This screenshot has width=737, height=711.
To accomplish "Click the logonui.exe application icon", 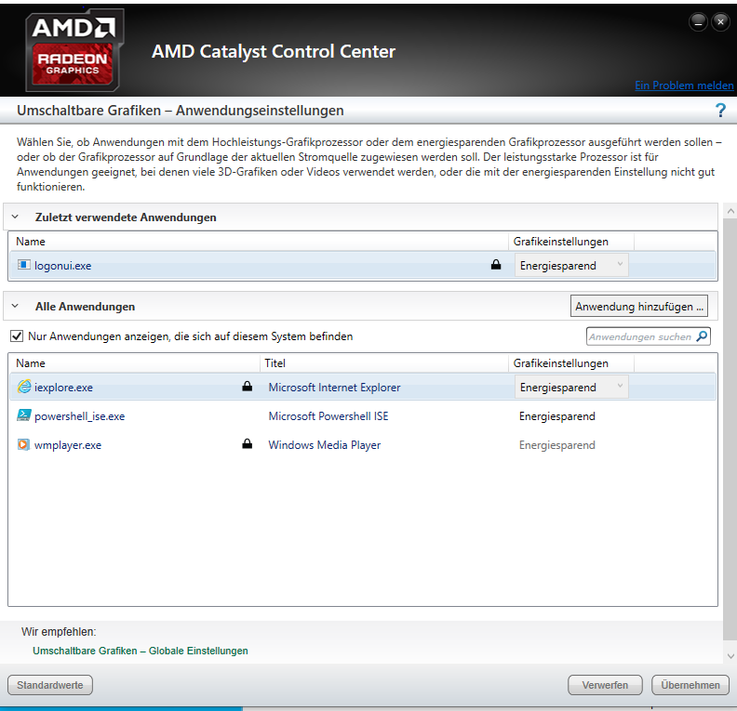I will [x=24, y=265].
